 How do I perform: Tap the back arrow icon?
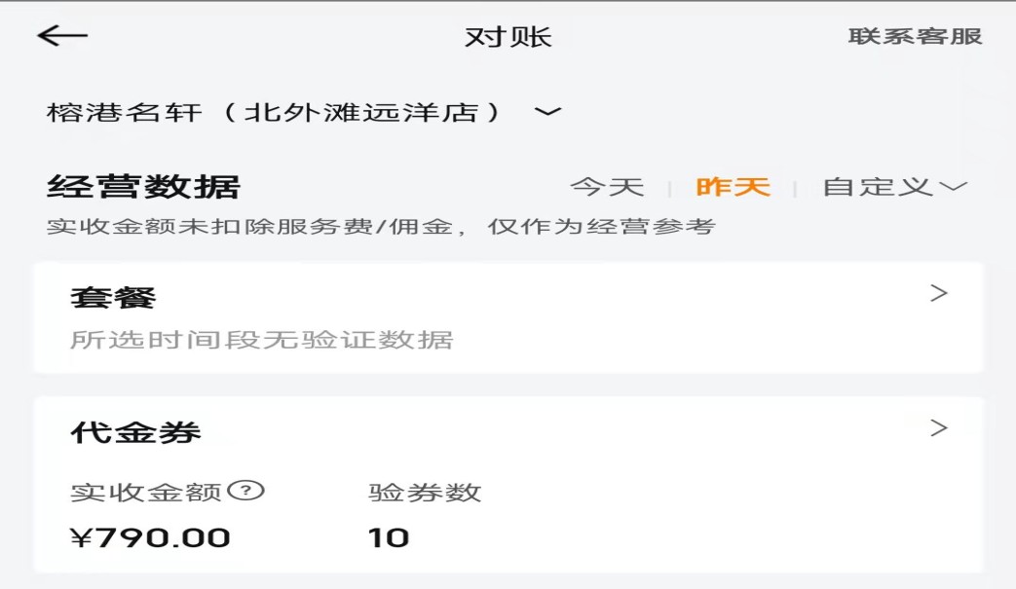[62, 36]
